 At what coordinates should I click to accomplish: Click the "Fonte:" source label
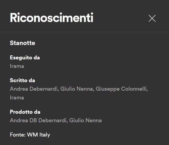point(18,135)
